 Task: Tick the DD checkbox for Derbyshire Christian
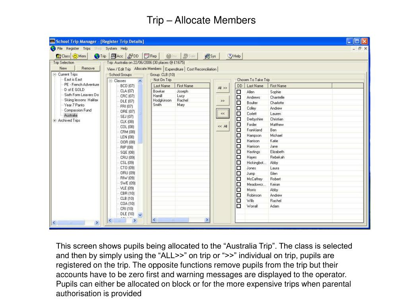[x=239, y=119]
